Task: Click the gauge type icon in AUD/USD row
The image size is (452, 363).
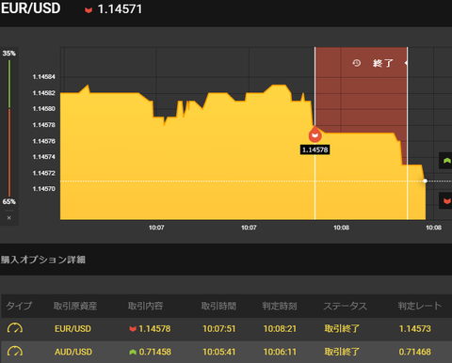Action: (x=15, y=352)
